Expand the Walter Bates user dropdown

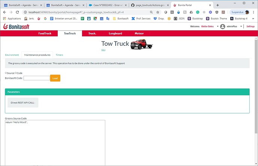pyautogui.click(x=218, y=26)
